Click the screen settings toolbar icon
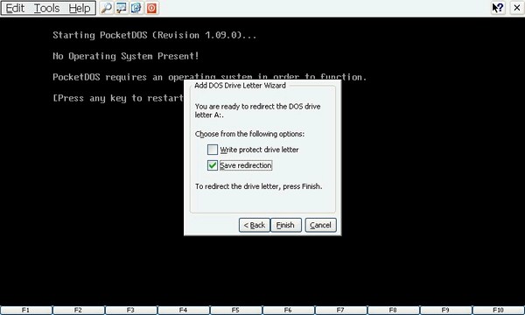This screenshot has height=315, width=525. (122, 8)
